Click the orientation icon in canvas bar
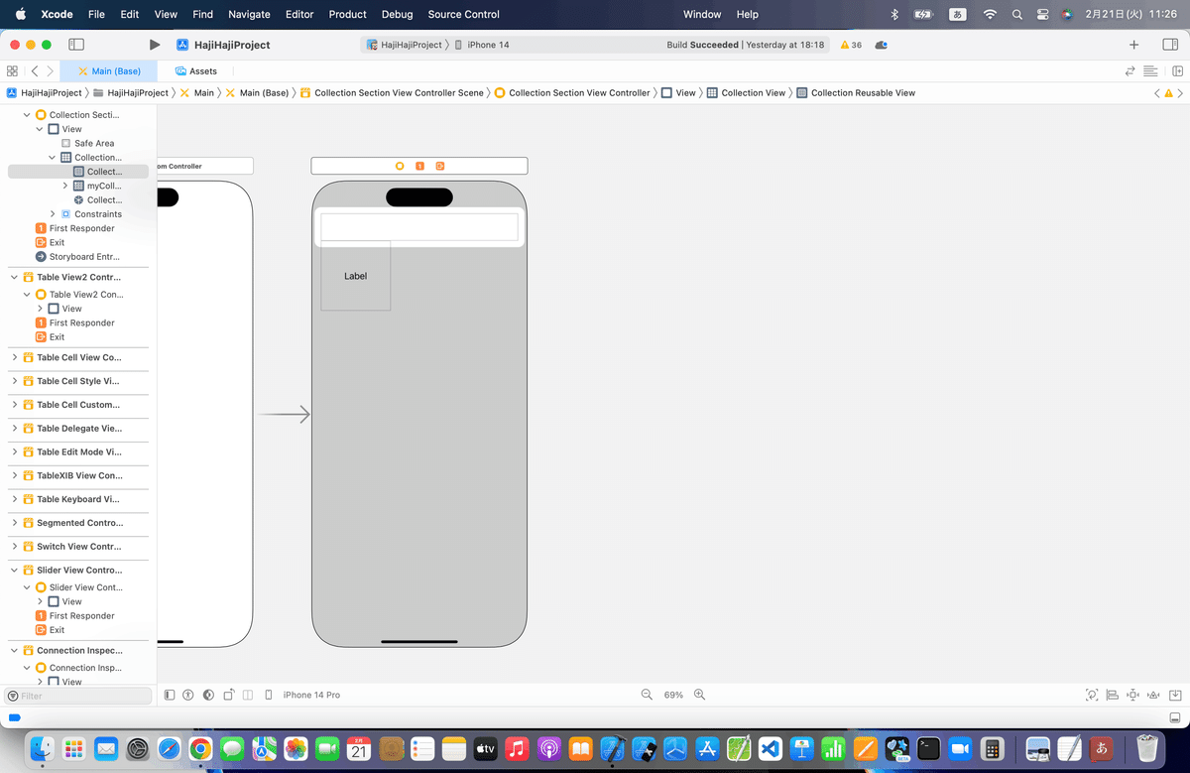This screenshot has height=773, width=1190. pyautogui.click(x=228, y=695)
